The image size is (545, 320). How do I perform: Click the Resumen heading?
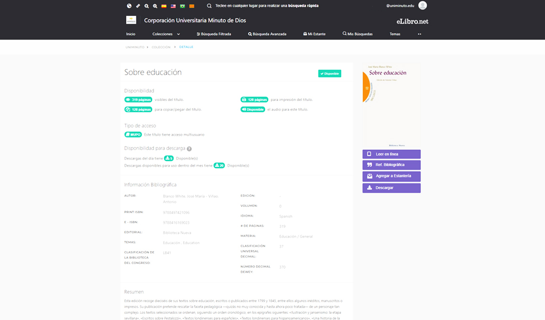click(x=134, y=292)
